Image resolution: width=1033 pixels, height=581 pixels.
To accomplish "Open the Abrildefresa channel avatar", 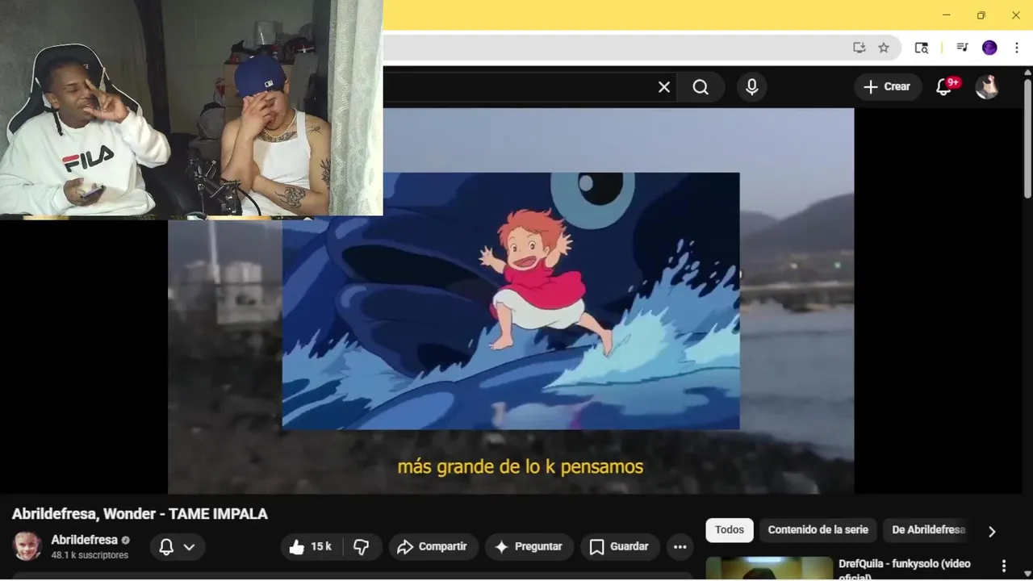I will pyautogui.click(x=27, y=546).
